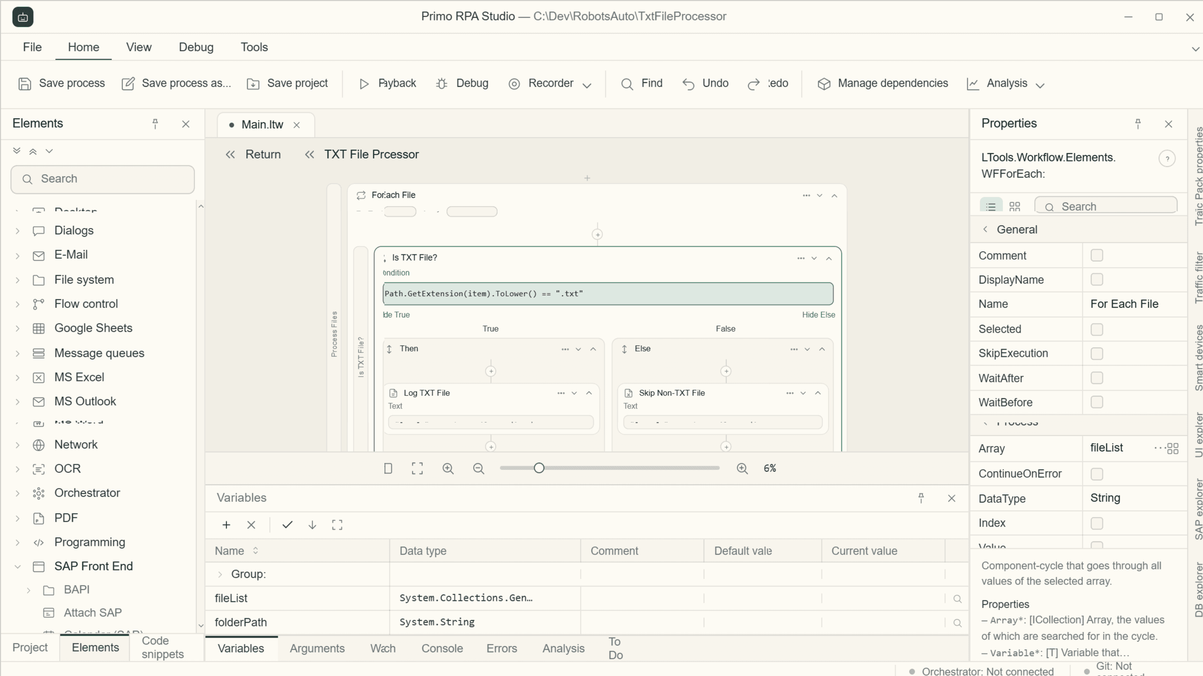The width and height of the screenshot is (1203, 676).
Task: Expand Variables panel to fullscreen
Action: [x=337, y=525]
